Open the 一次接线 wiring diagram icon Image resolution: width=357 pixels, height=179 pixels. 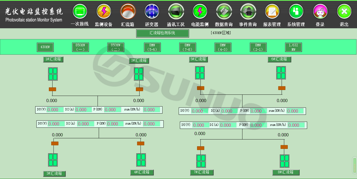[x=80, y=12]
